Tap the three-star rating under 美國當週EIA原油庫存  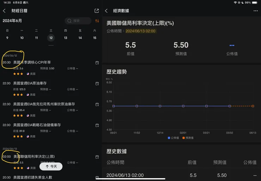18,95
